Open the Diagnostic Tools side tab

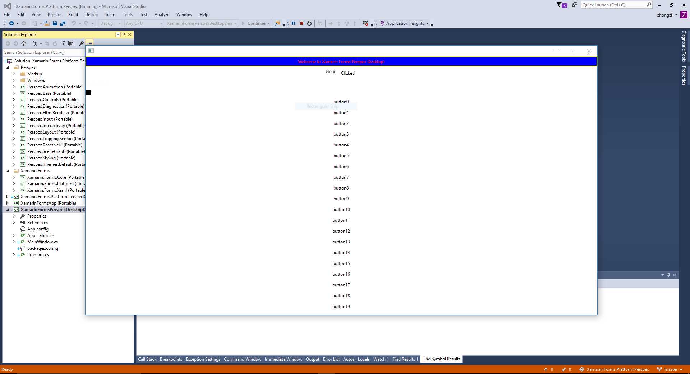pos(684,46)
